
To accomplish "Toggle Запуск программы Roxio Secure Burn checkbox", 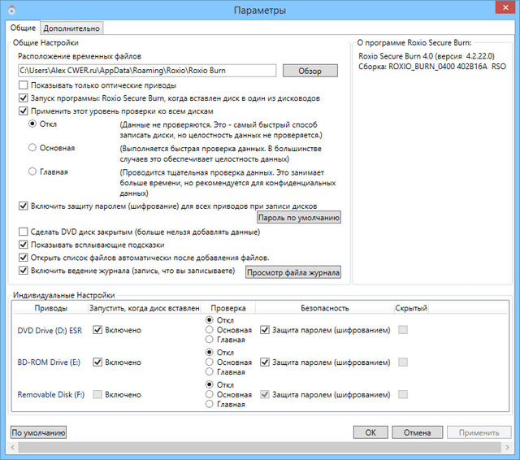I will click(24, 98).
